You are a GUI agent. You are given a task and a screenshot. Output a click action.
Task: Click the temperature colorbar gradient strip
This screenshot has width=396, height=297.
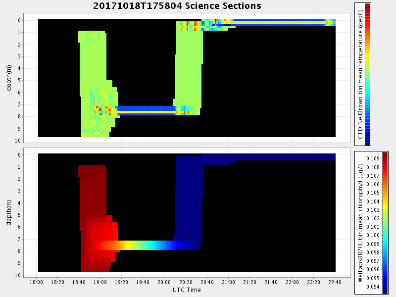coord(368,74)
